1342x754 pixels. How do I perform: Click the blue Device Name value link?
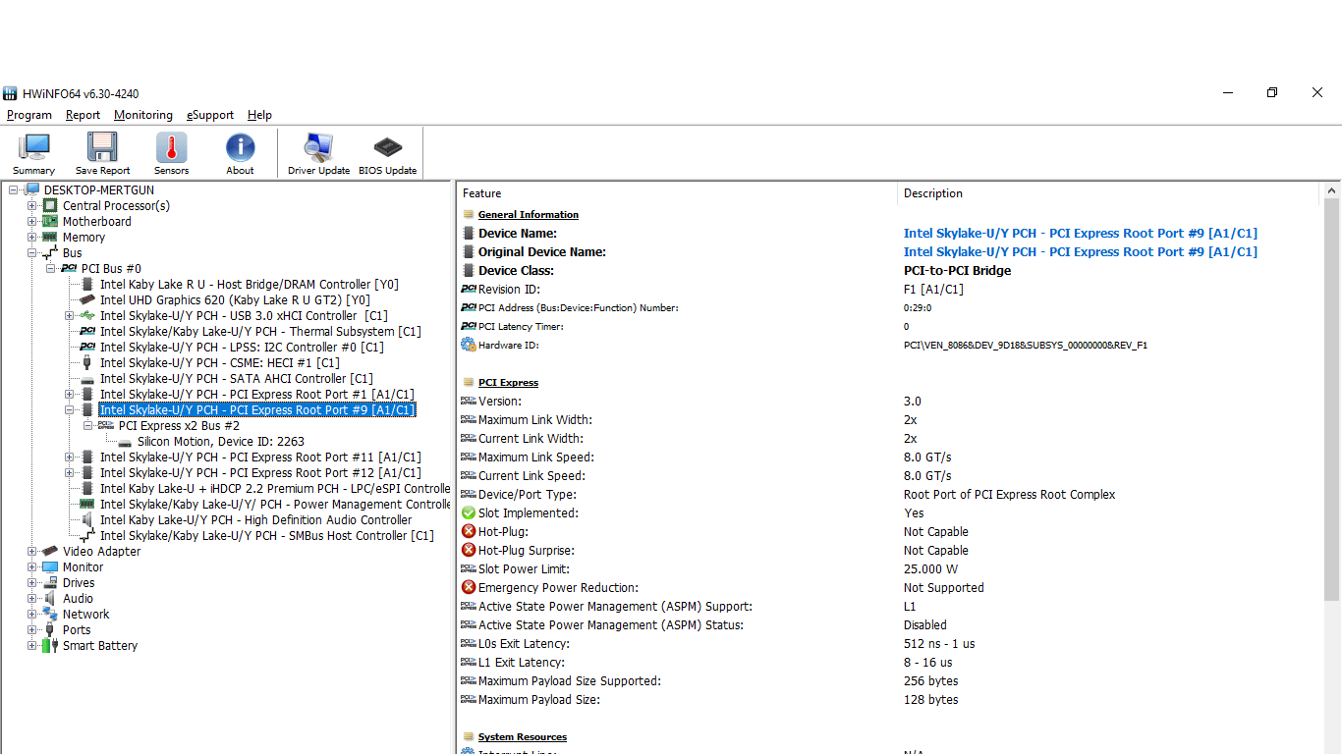[1081, 234]
